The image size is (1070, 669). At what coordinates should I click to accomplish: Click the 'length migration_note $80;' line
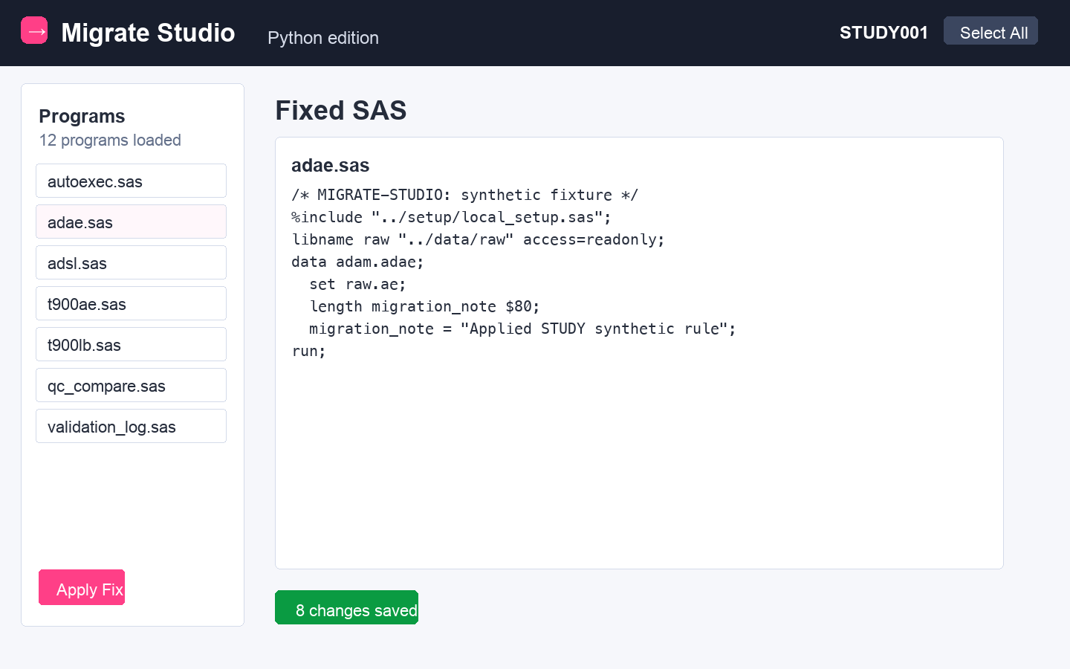pyautogui.click(x=424, y=306)
